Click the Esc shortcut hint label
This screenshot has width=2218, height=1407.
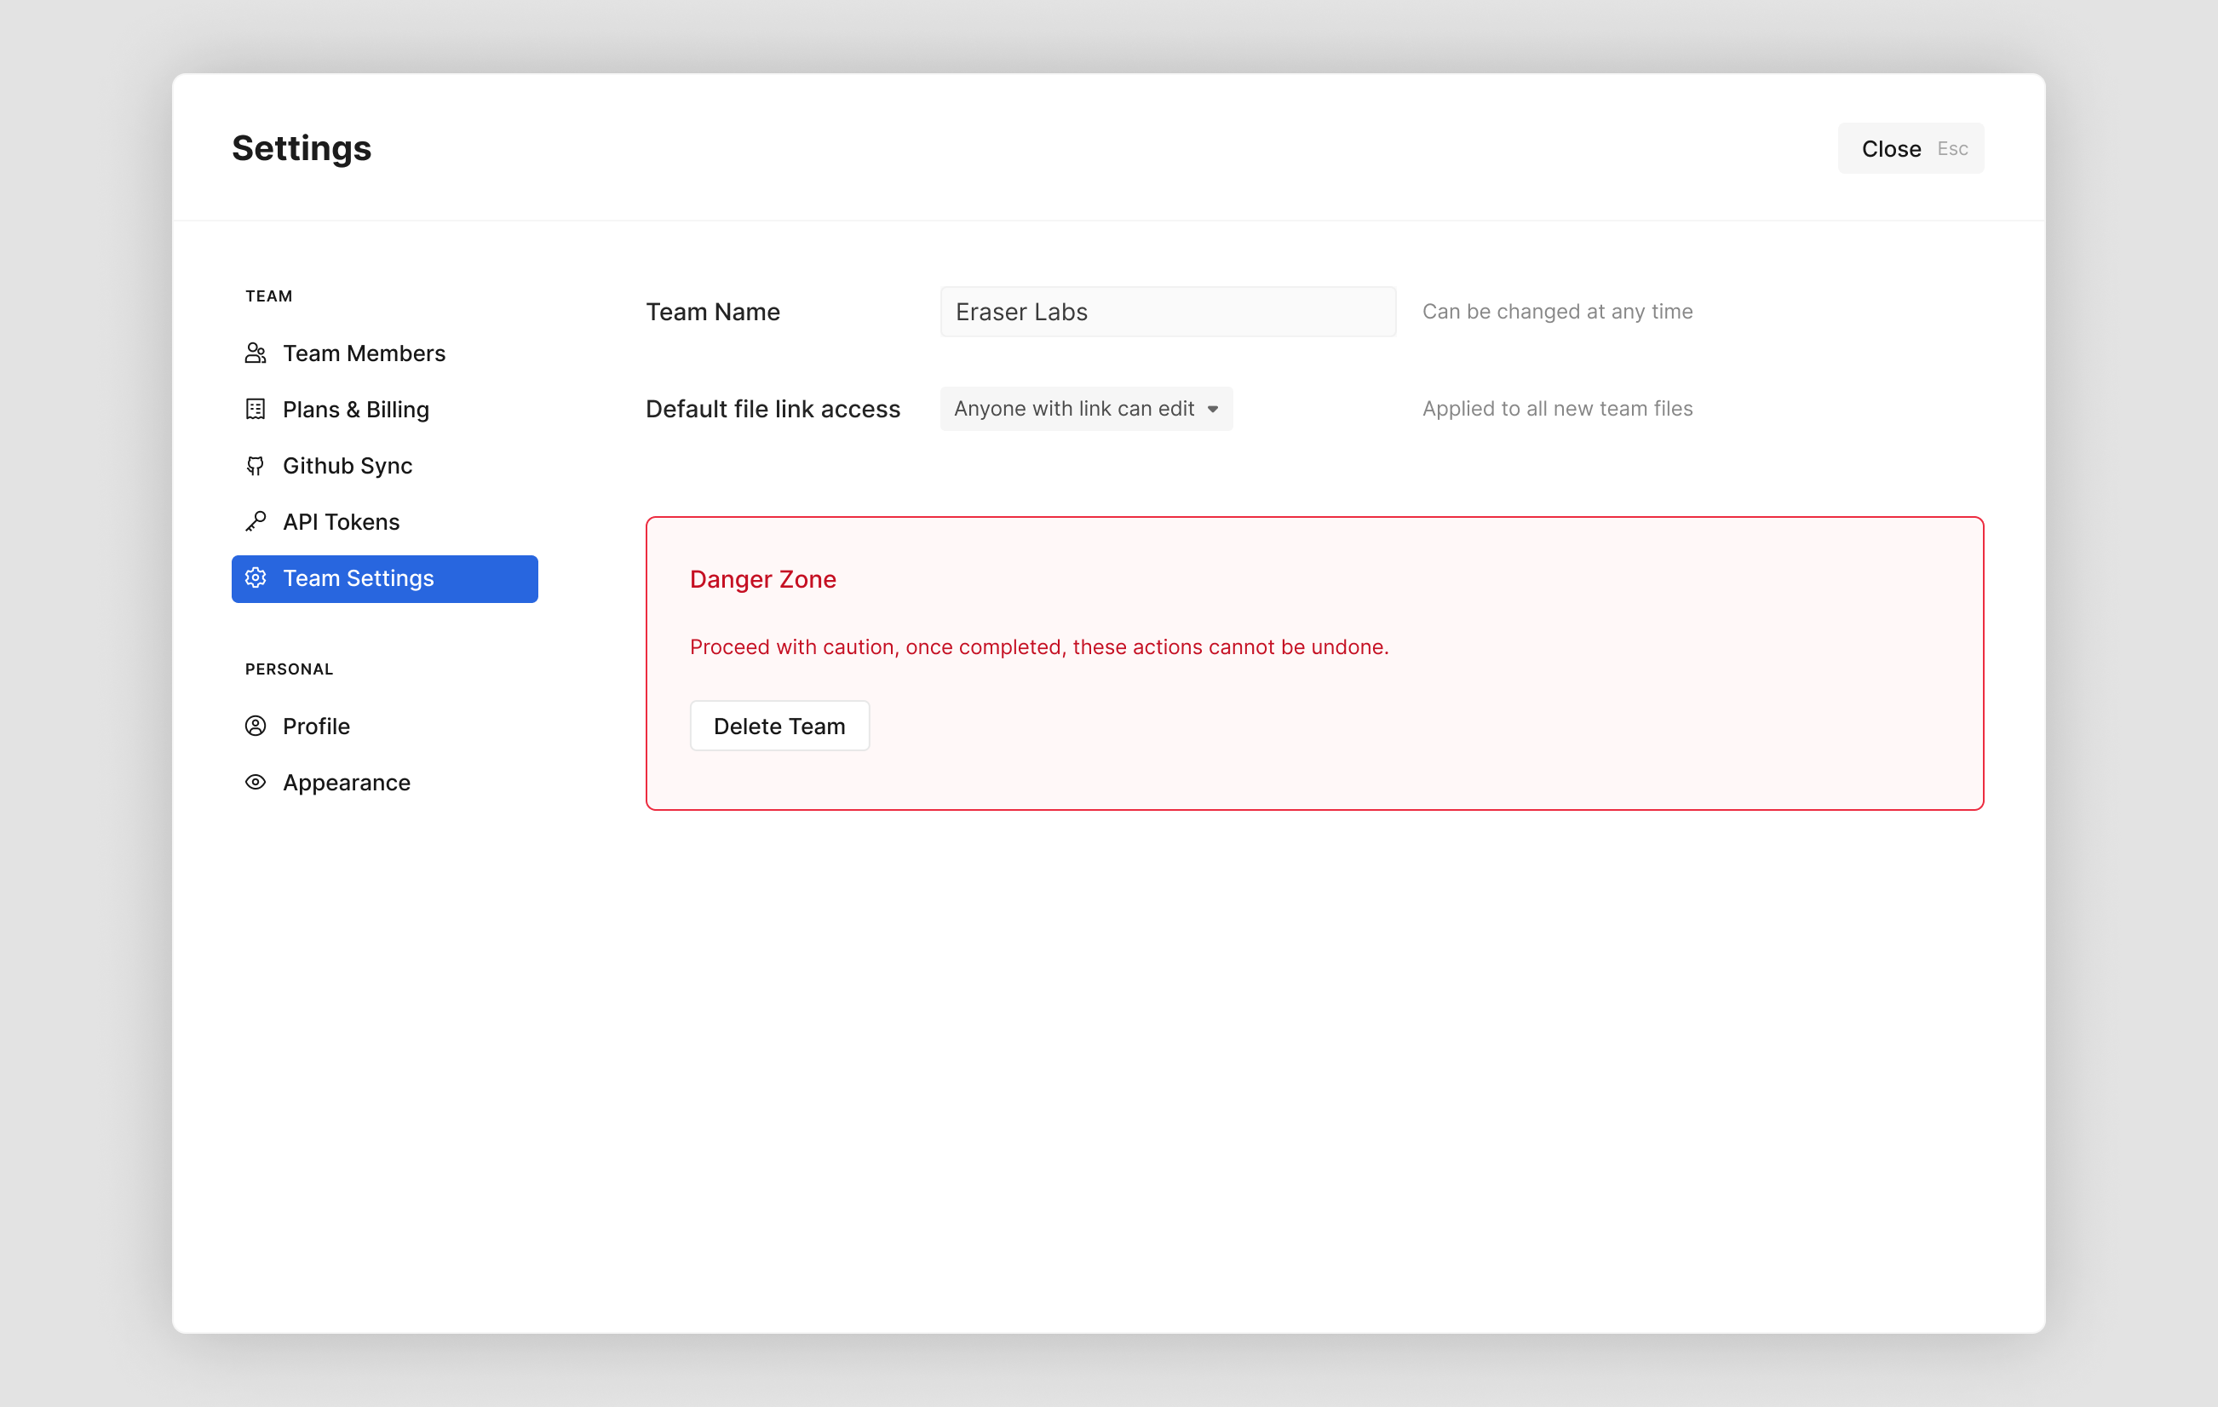(1951, 149)
